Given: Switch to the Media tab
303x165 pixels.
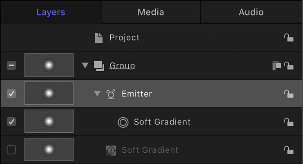Looking at the screenshot, I should tap(151, 12).
